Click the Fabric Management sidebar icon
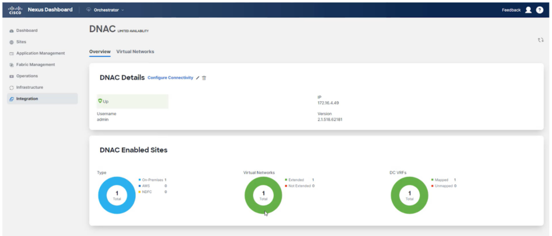 11,65
